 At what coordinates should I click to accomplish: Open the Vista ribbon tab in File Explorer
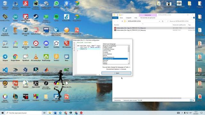[x=136, y=18]
